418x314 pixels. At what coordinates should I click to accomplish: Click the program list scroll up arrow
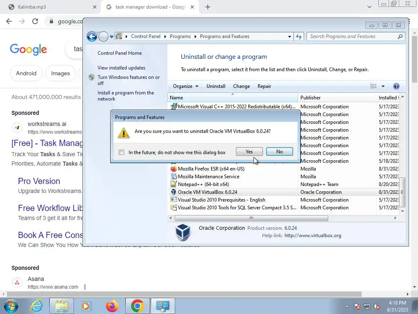pos(402,96)
